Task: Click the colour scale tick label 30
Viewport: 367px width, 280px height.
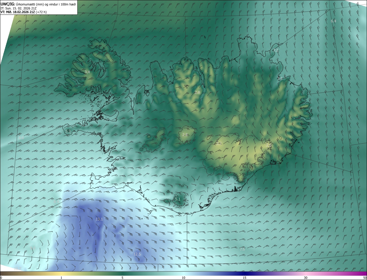Action: [306, 278]
